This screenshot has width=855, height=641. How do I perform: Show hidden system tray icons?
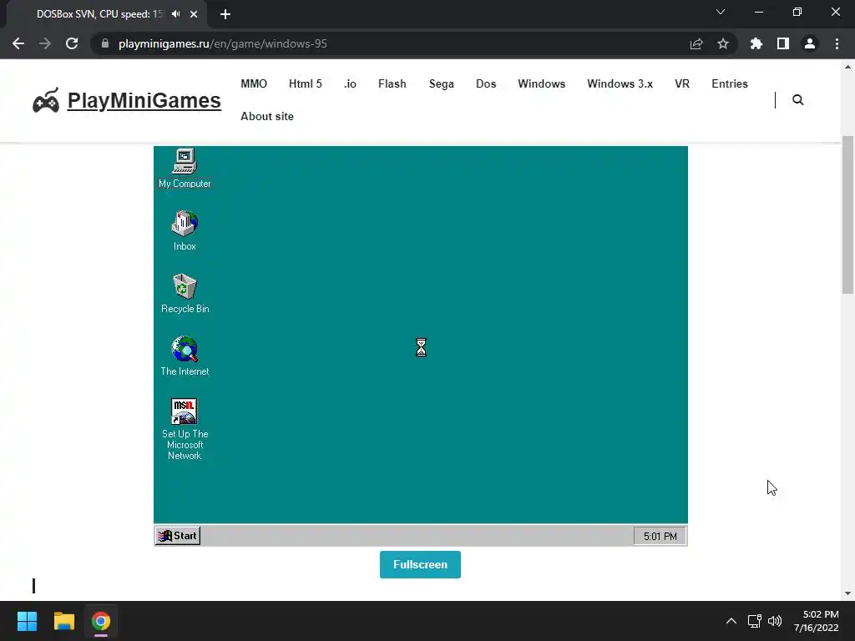(731, 621)
